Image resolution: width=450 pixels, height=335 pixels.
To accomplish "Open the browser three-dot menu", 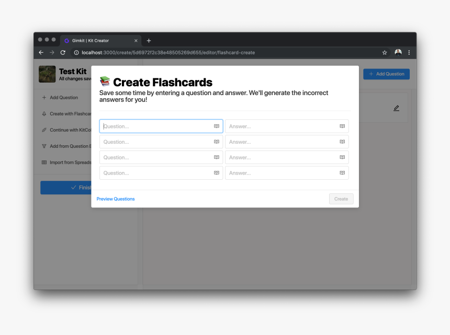I will (409, 52).
